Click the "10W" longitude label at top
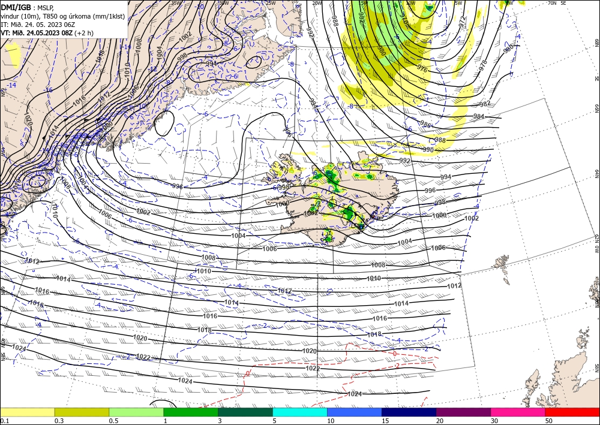This screenshot has width=600, height=425. 410,3
